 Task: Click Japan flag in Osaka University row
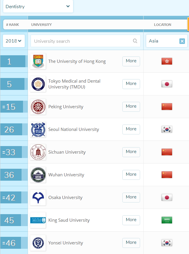point(167,197)
